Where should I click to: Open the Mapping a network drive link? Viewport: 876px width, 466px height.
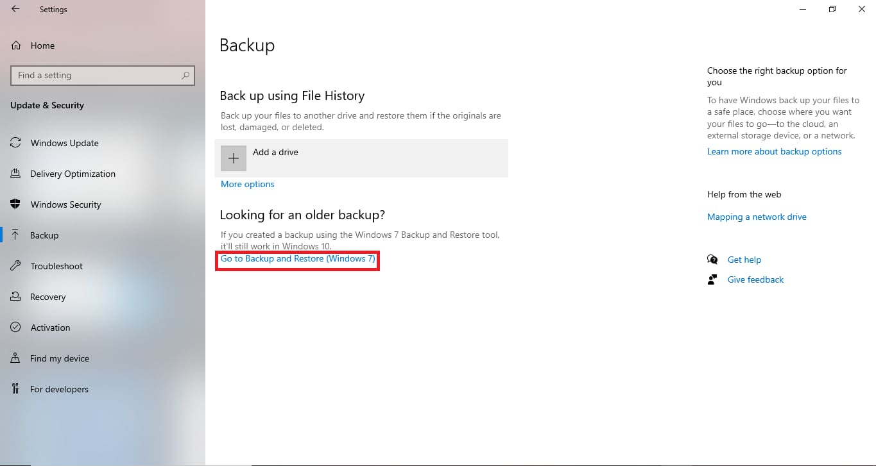pyautogui.click(x=757, y=217)
